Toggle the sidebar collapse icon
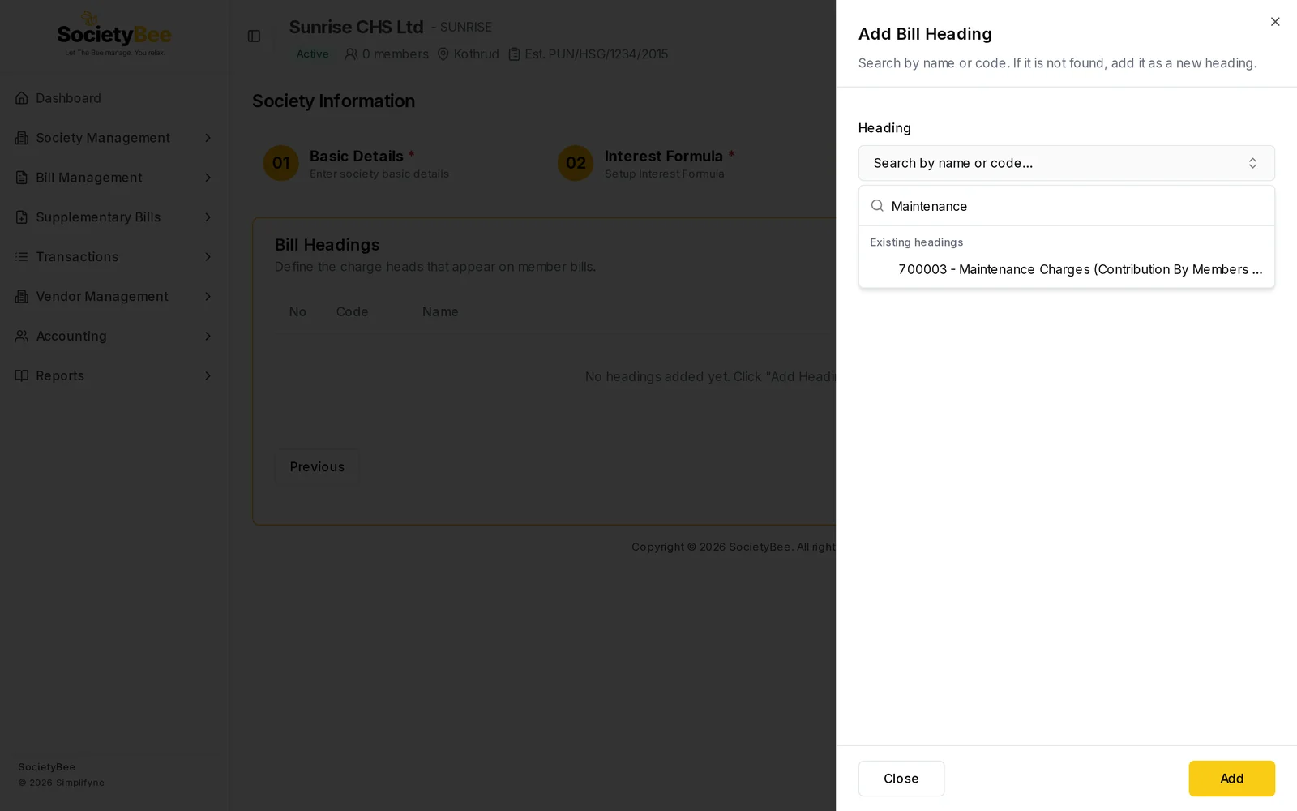Screen dimensions: 1297x811 [x=254, y=36]
